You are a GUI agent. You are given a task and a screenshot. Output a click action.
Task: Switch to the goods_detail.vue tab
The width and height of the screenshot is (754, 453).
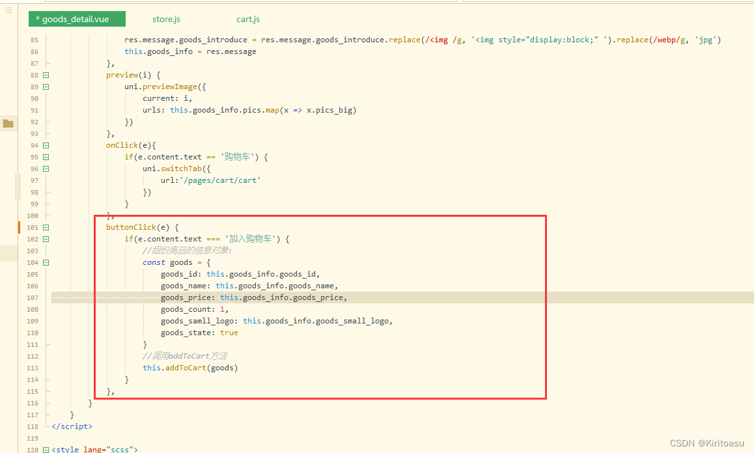click(77, 19)
